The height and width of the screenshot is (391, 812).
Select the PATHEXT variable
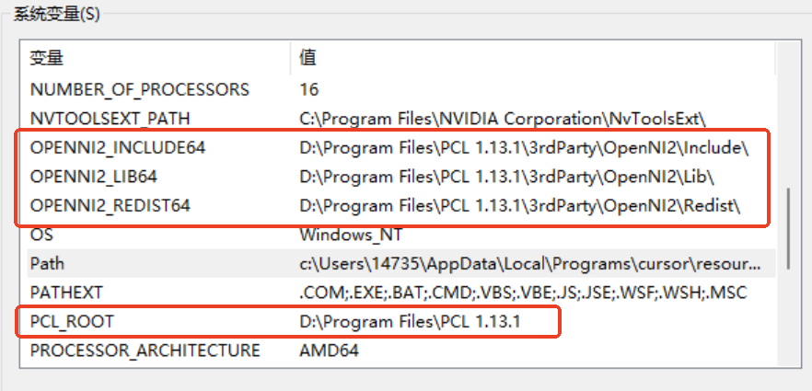coord(67,293)
